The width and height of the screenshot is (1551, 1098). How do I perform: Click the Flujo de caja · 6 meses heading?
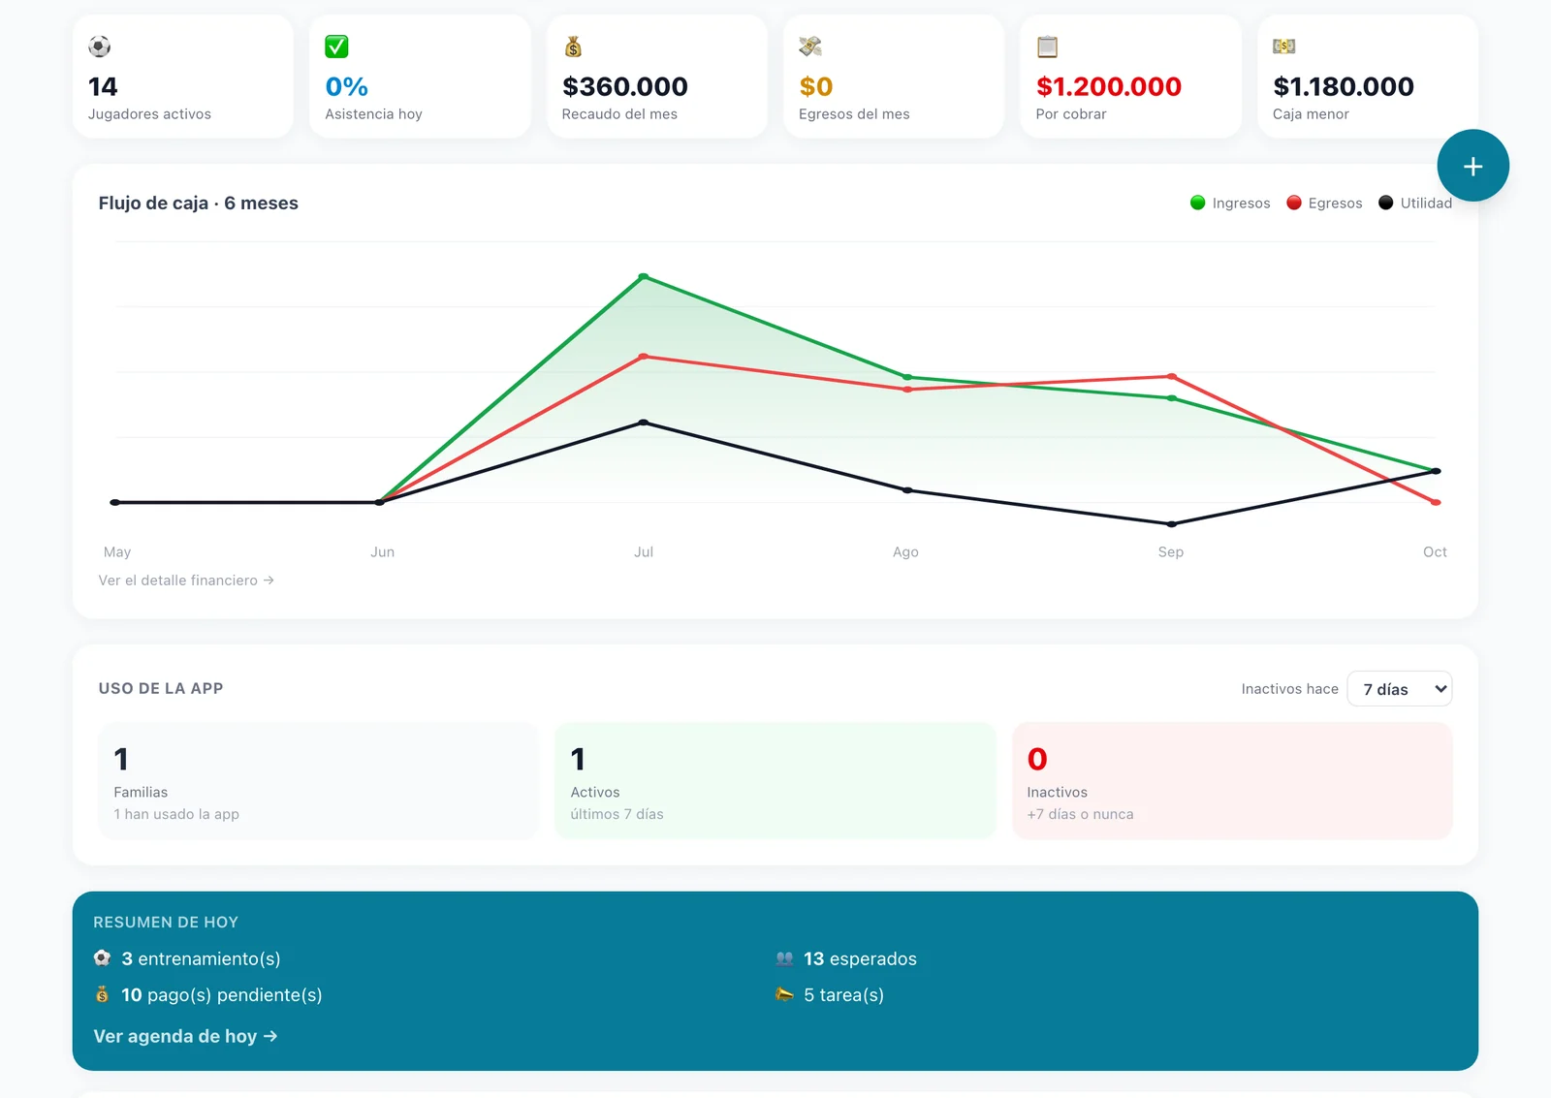tap(198, 203)
